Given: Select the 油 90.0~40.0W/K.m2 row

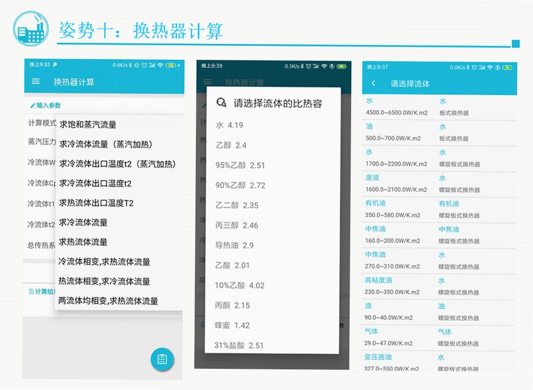Looking at the screenshot, I should tap(440, 312).
